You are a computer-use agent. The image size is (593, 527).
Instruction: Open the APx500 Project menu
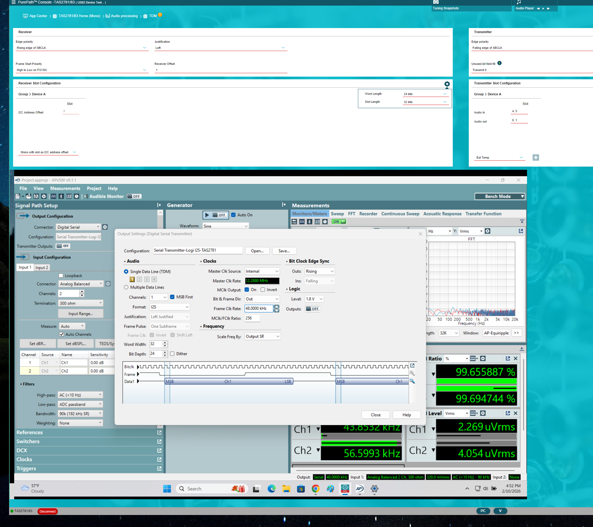click(x=94, y=188)
